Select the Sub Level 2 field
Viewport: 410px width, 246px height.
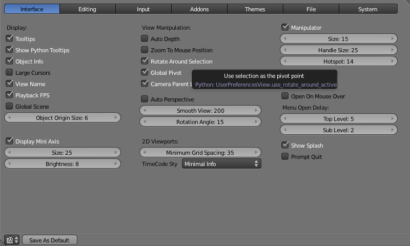(x=338, y=130)
